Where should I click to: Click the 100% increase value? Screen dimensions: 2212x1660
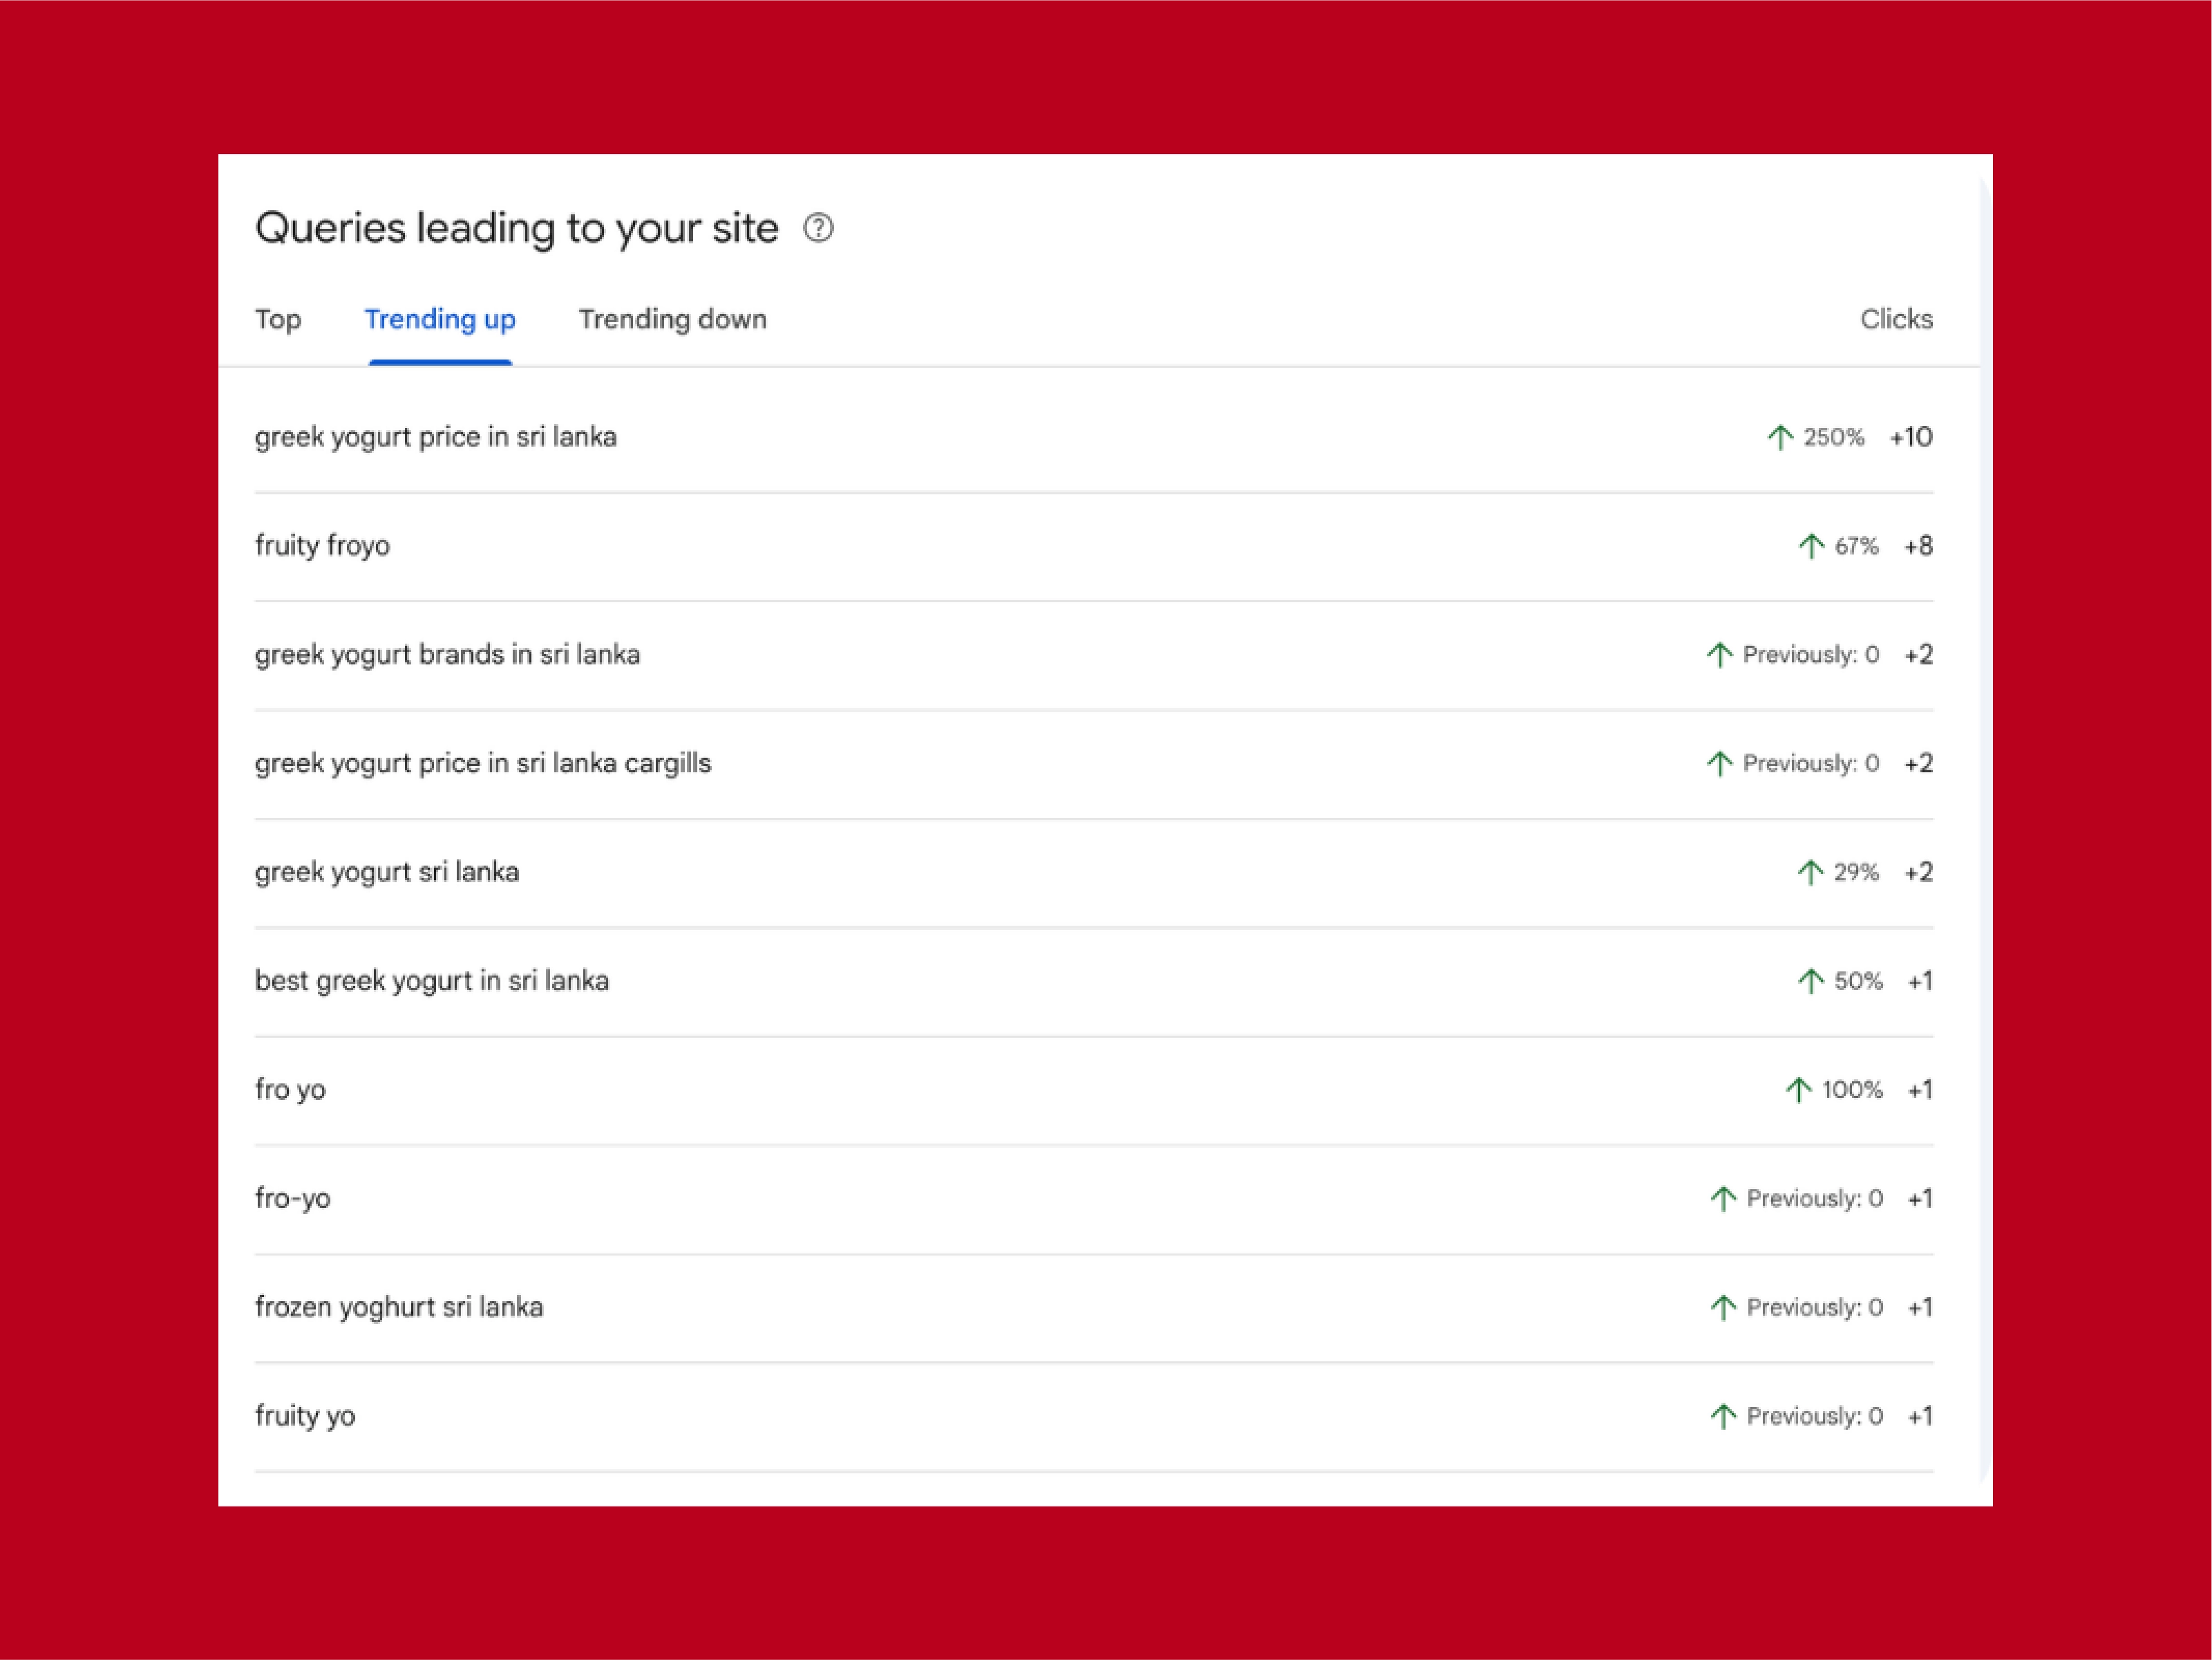1852,1090
